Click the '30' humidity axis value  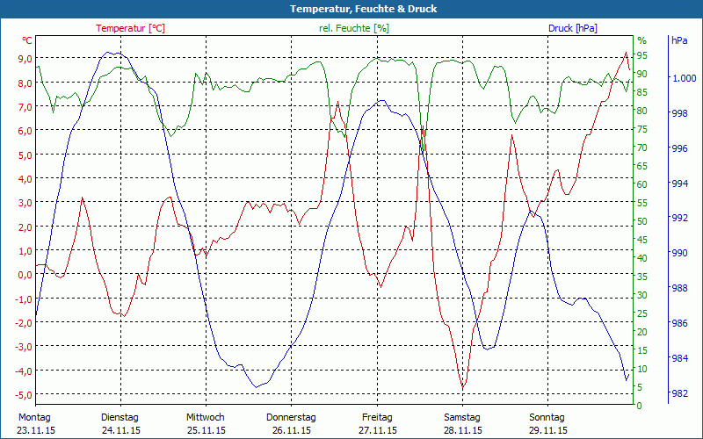[642, 295]
